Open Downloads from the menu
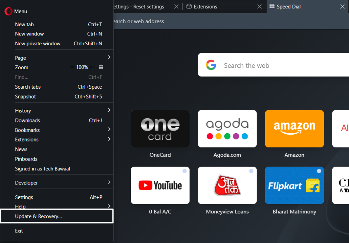 (57, 120)
